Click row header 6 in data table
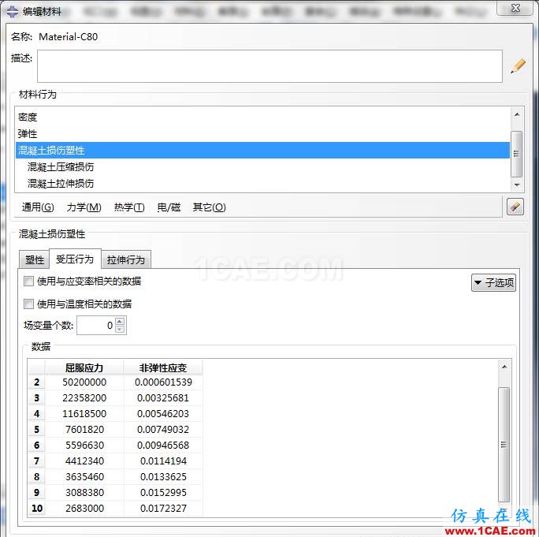 click(36, 446)
